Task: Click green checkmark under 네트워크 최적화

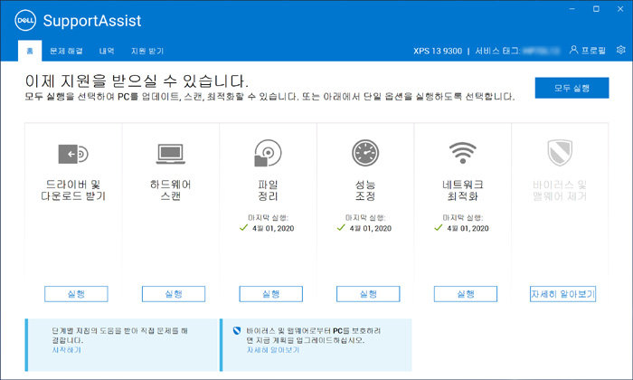Action: [x=439, y=228]
